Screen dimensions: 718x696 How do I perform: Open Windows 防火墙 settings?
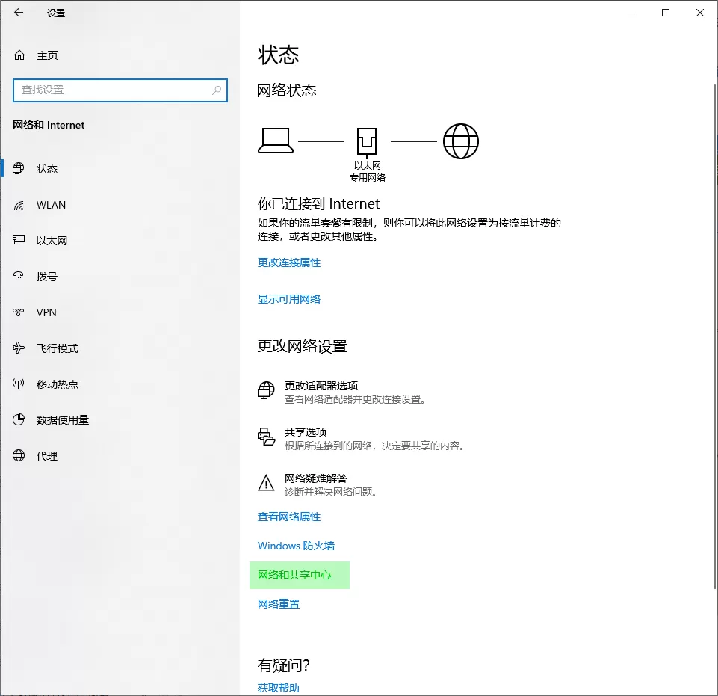pos(296,546)
